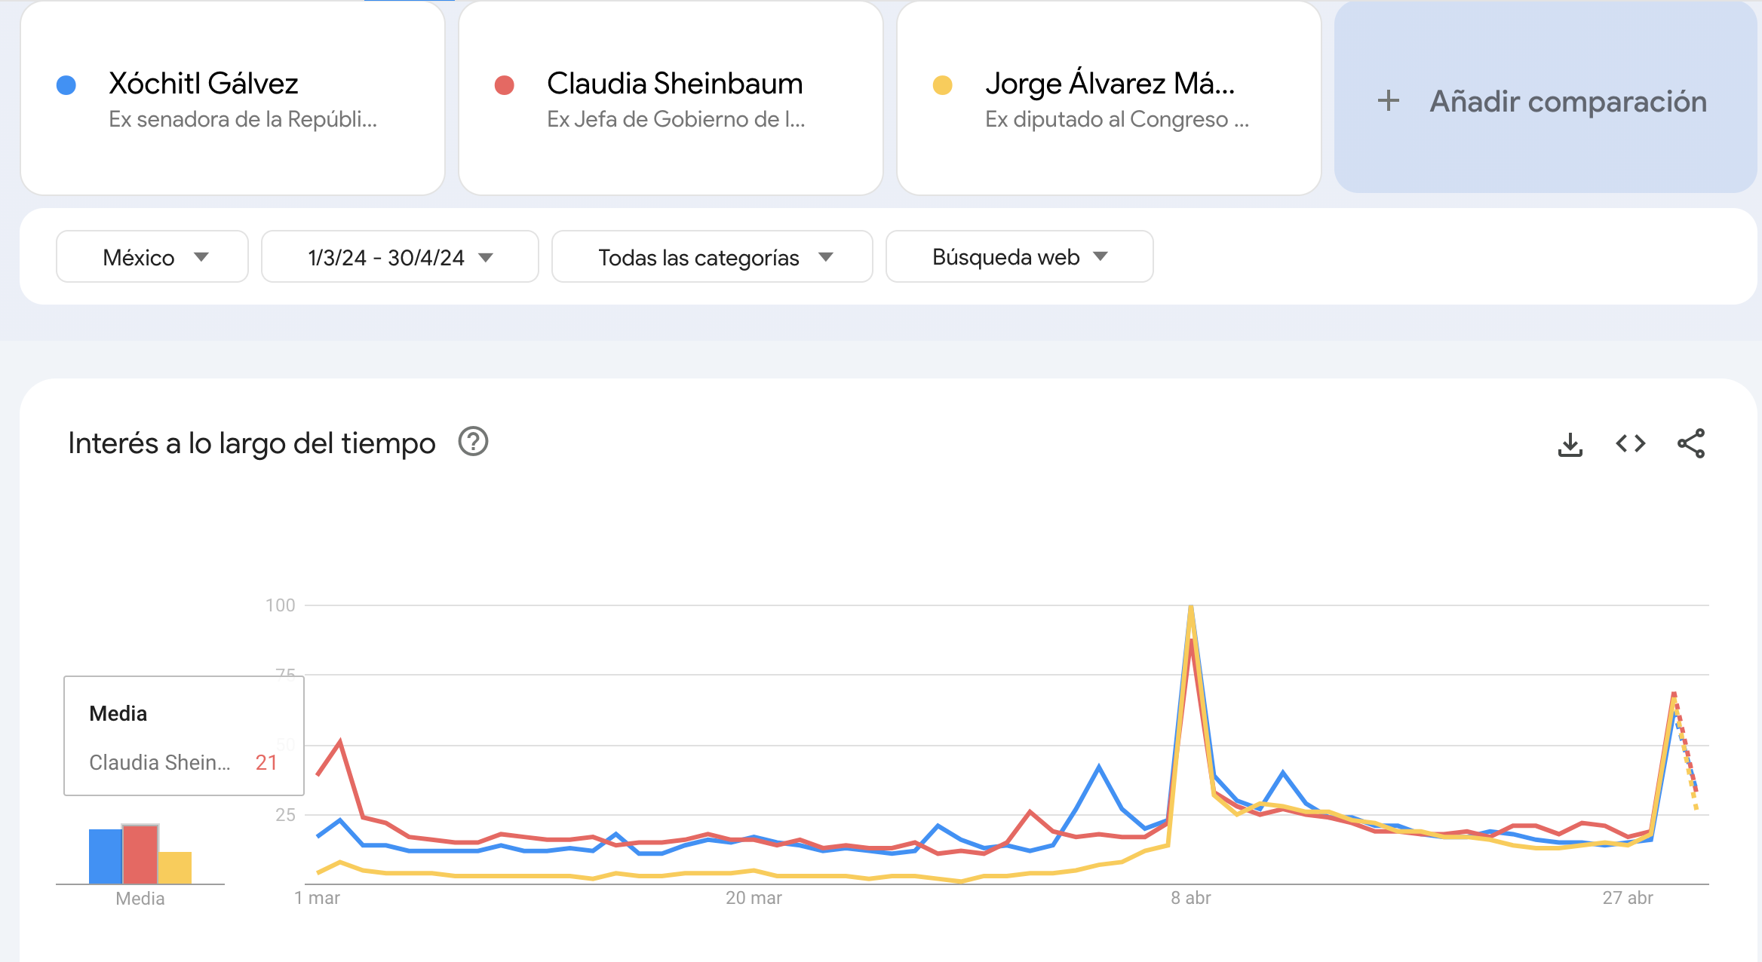Expand the 1/3/24 - 30/4/24 date range
The image size is (1762, 962).
[400, 257]
